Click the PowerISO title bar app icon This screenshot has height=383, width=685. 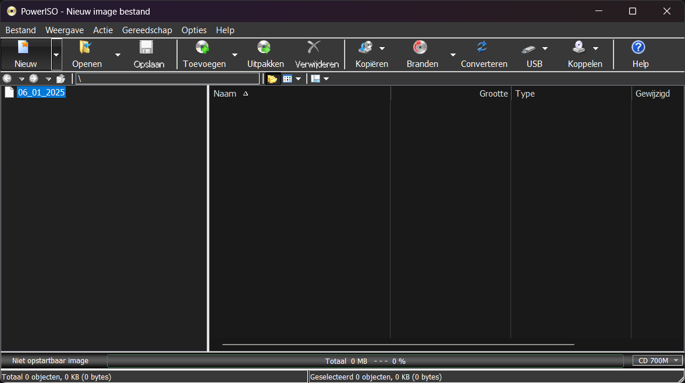click(x=12, y=12)
